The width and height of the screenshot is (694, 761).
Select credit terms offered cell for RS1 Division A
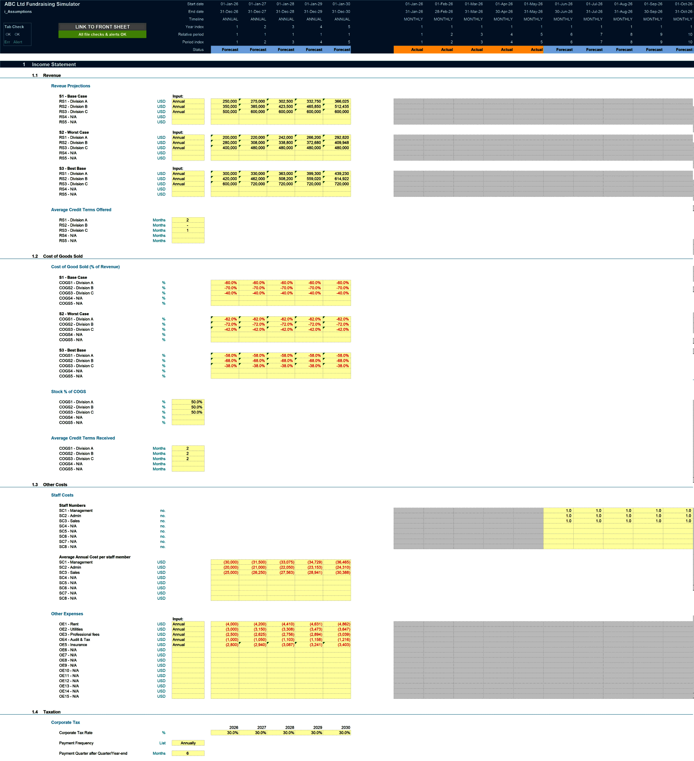[x=188, y=220]
